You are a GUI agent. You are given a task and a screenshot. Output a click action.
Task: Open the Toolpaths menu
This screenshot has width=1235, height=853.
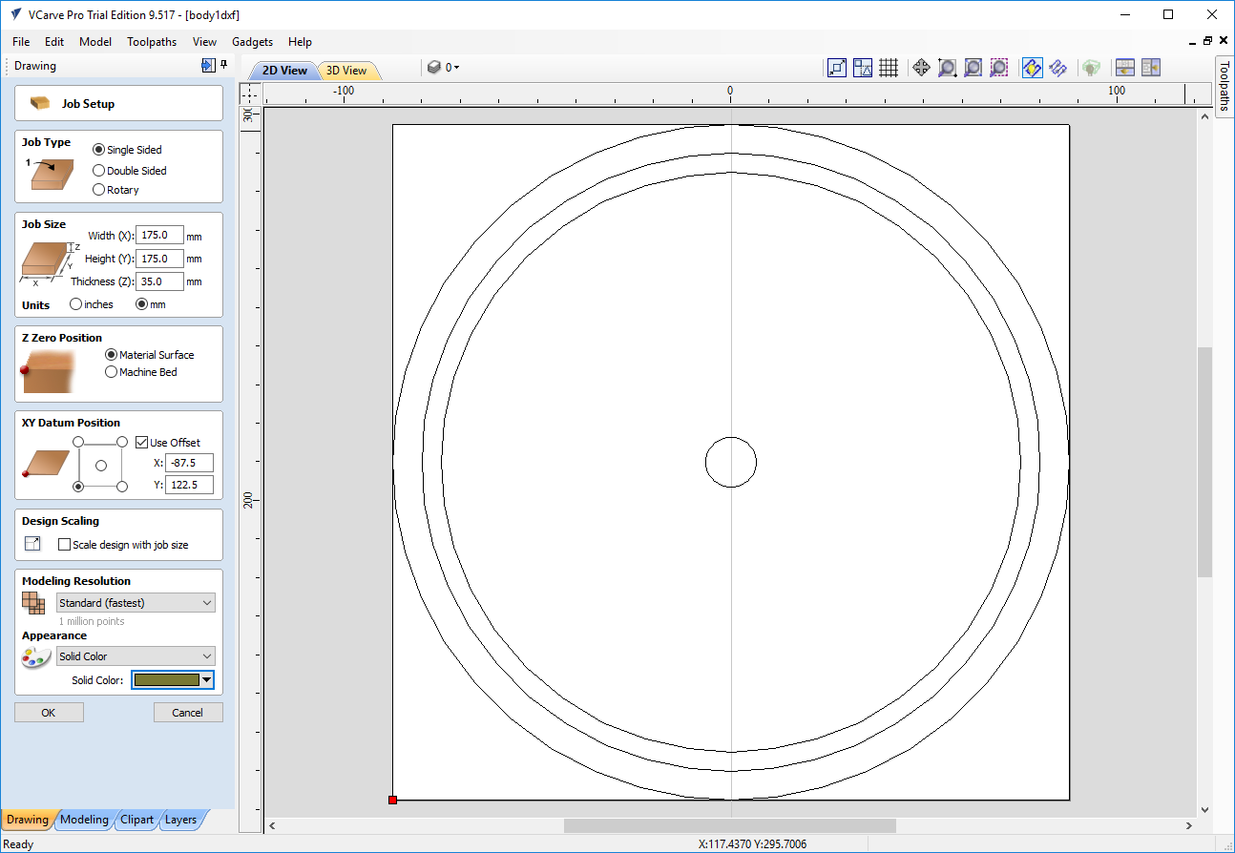coord(152,42)
